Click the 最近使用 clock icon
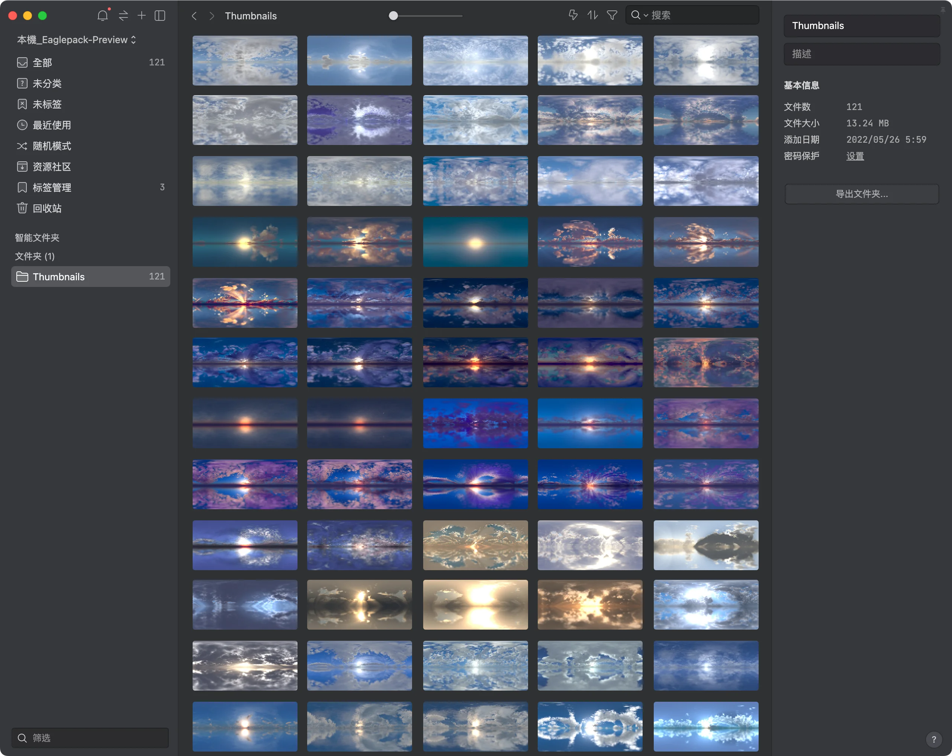This screenshot has height=756, width=952. (22, 125)
